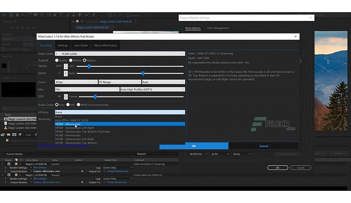This screenshot has height=203, width=351.
Task: Click OK in Output Module Settings window
Action: tap(278, 167)
